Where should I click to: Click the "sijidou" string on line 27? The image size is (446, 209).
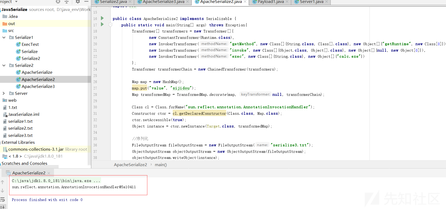[181, 88]
